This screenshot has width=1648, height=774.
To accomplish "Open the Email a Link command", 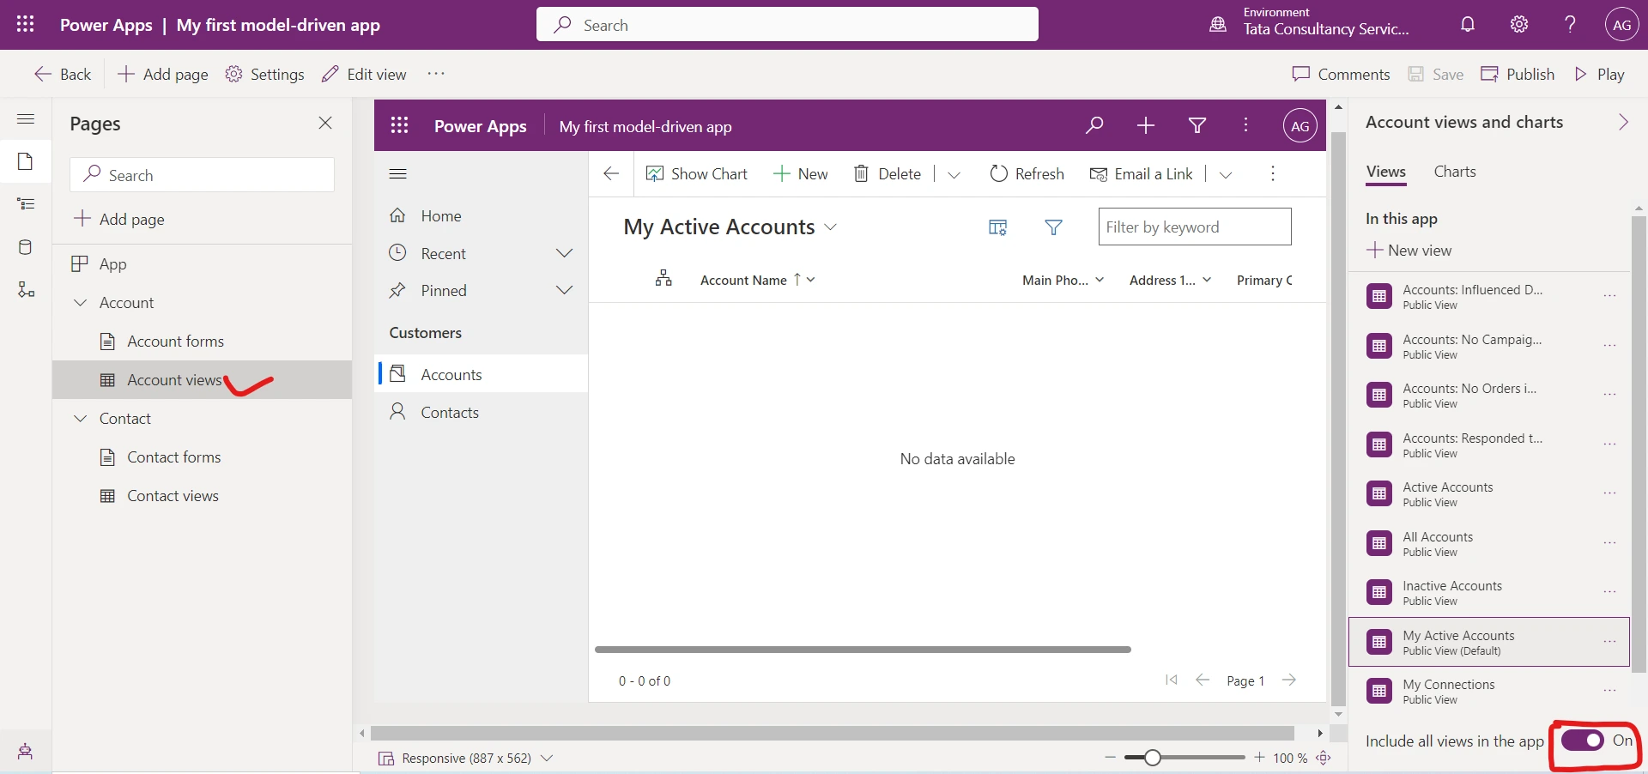I will [1142, 173].
